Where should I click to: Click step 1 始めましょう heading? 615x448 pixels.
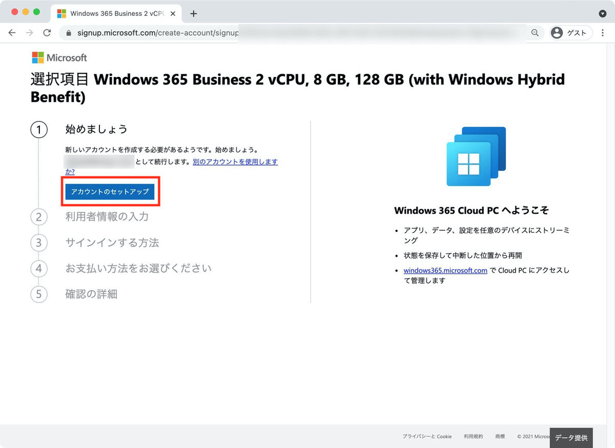[x=96, y=129]
